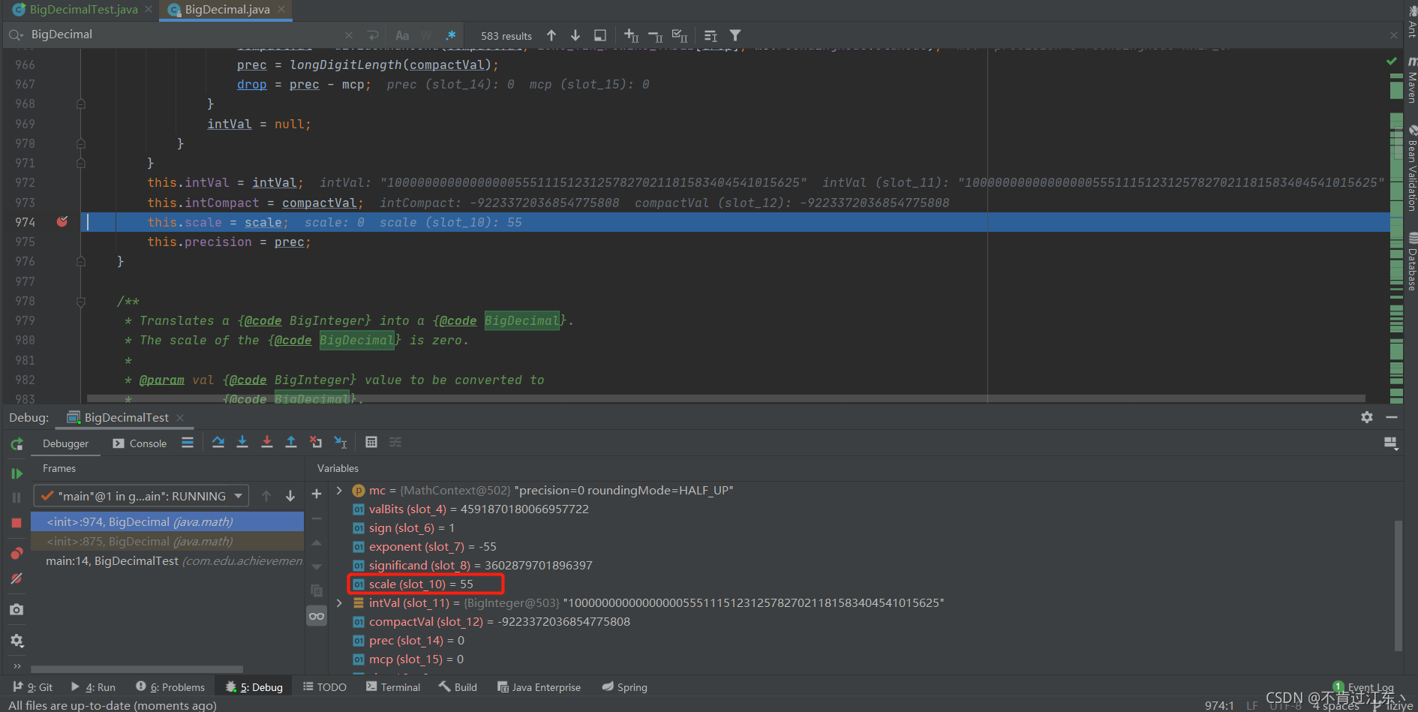This screenshot has height=712, width=1418.
Task: Open debugger settings gear
Action: coord(17,641)
